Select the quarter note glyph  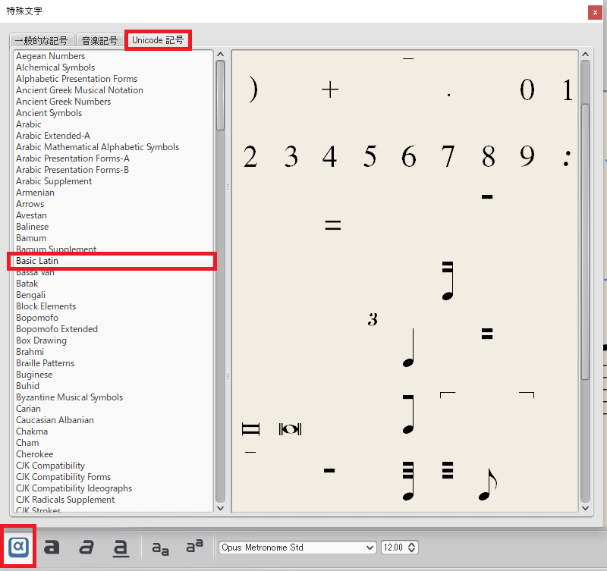click(x=408, y=349)
